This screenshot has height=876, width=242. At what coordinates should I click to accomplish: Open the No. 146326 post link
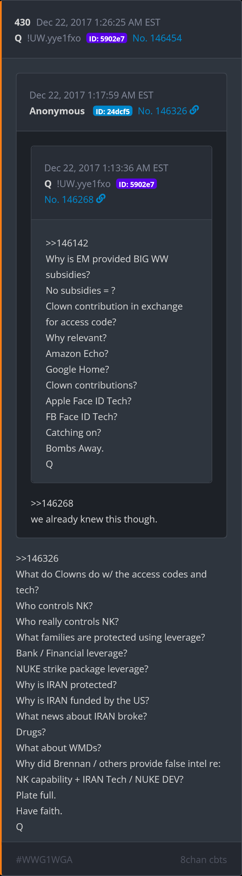coord(162,111)
